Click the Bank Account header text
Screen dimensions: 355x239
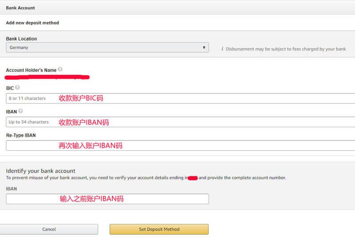(20, 8)
